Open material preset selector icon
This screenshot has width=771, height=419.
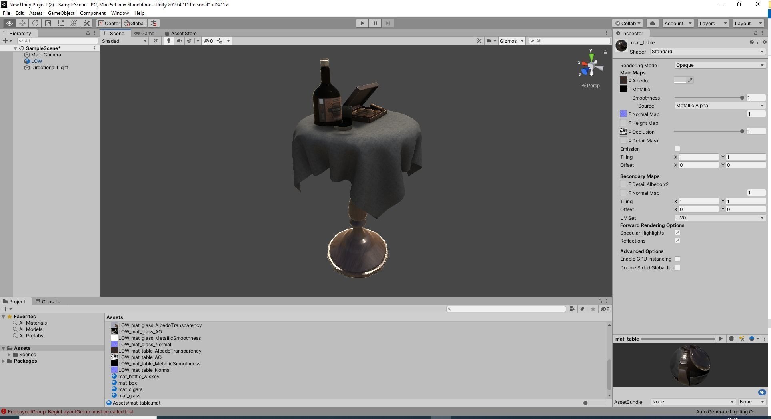point(758,42)
